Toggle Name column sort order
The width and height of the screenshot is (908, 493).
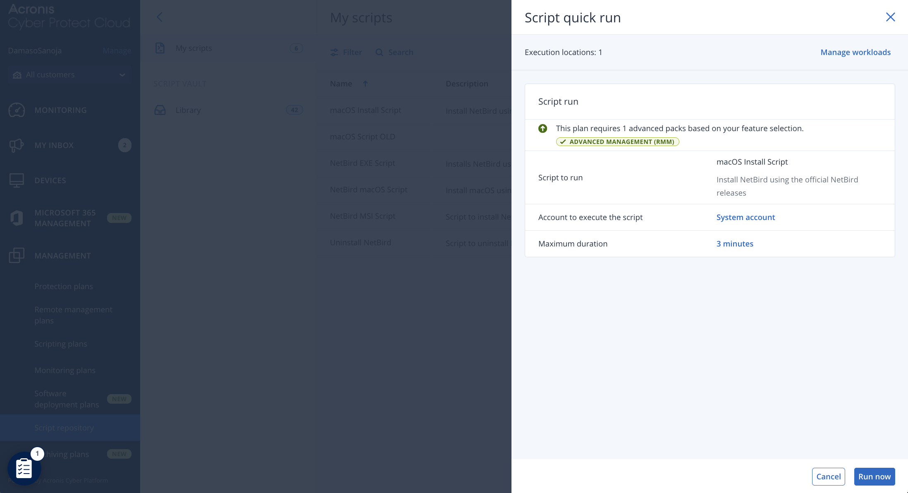(366, 84)
